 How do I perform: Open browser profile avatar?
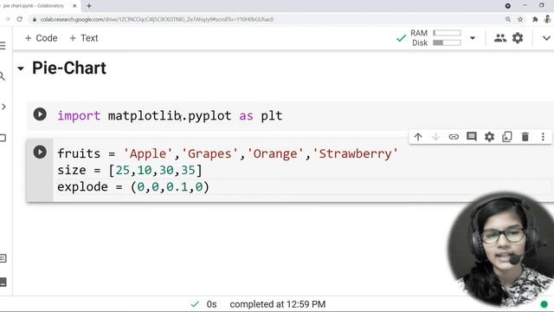[548, 19]
